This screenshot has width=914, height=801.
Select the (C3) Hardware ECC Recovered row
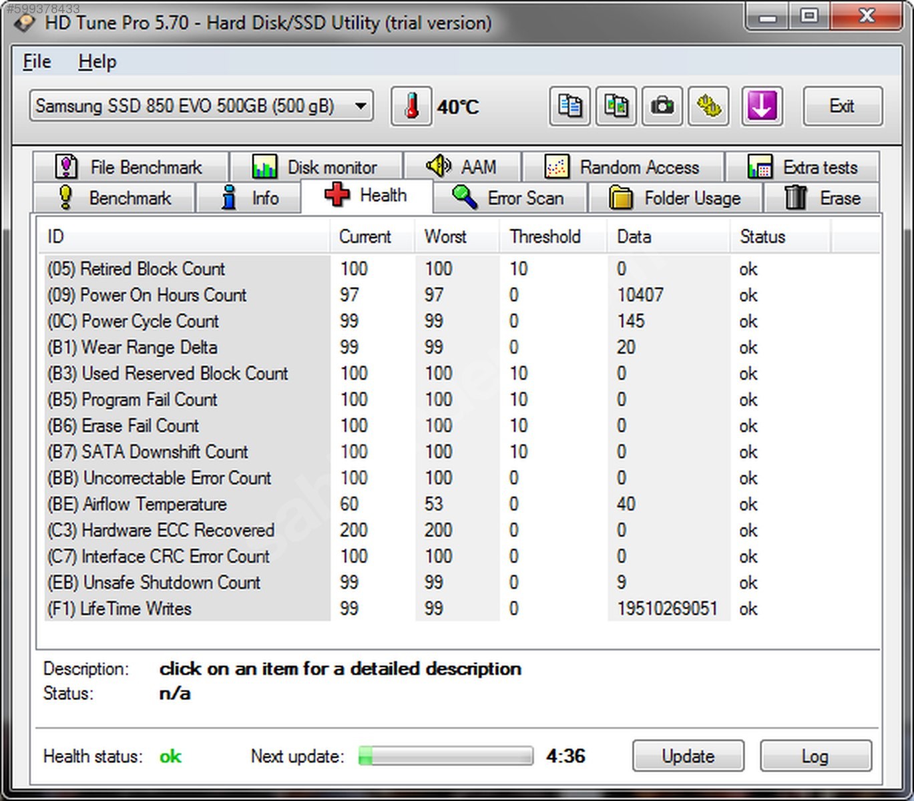tap(437, 530)
